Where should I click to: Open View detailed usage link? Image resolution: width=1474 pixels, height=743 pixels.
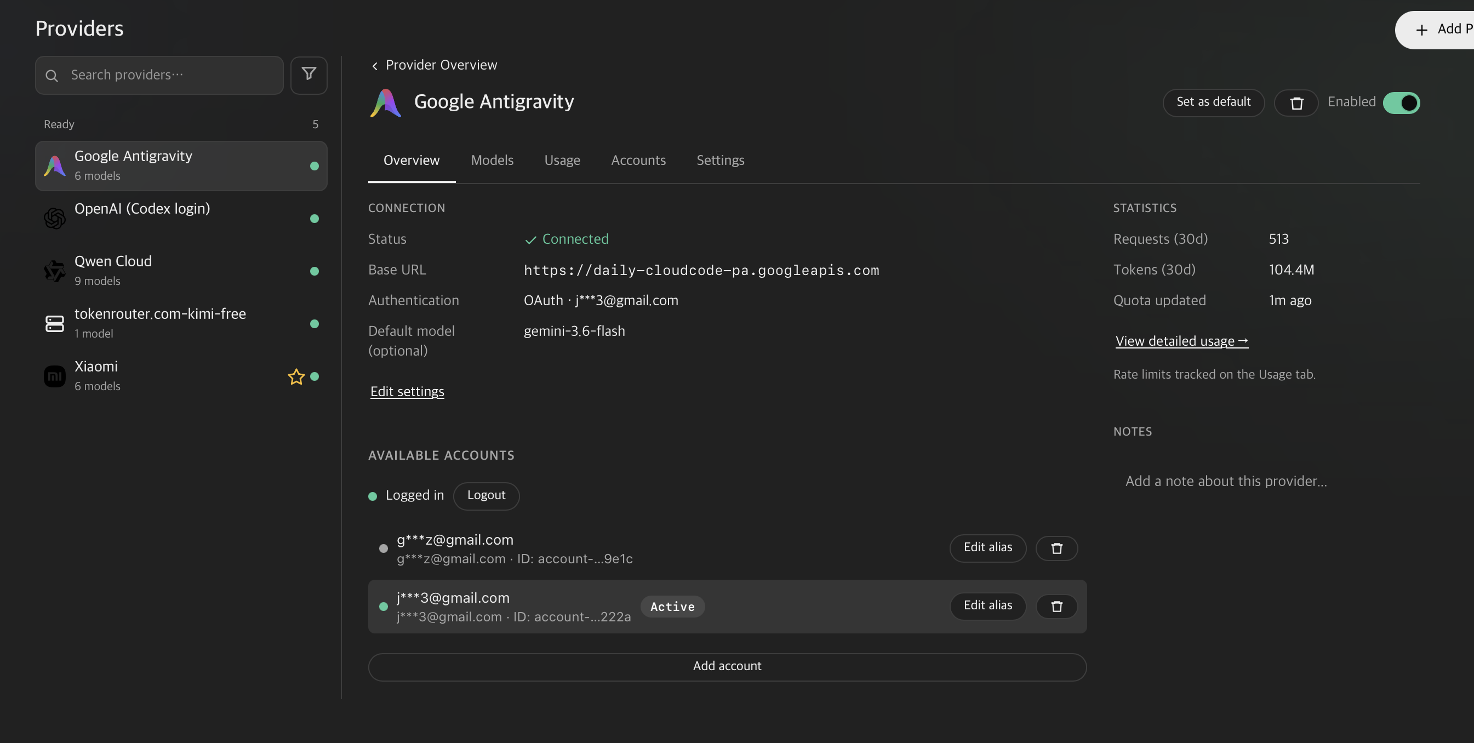click(1181, 341)
